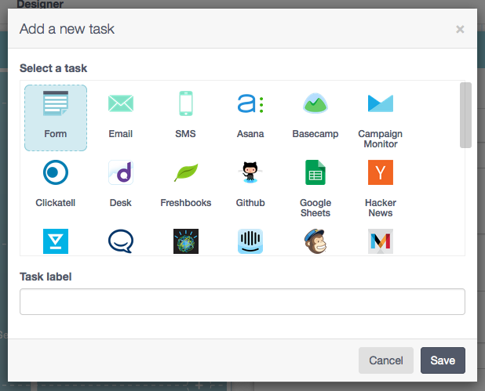Click inside the Task label field

(x=242, y=302)
